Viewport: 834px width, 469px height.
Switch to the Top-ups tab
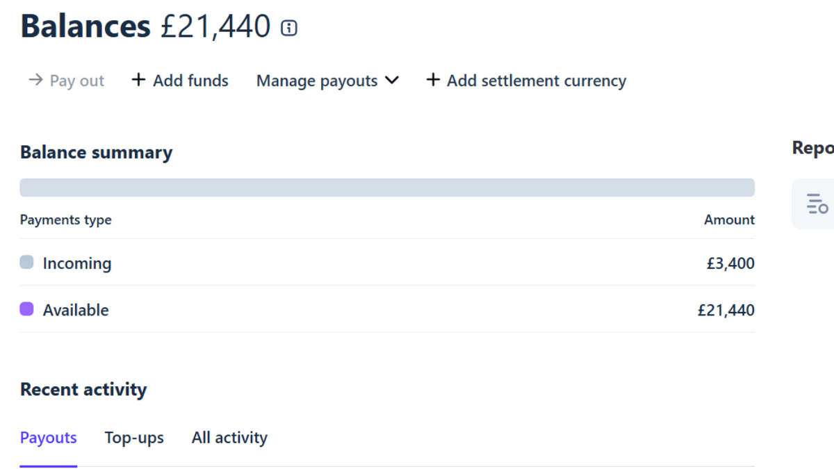pyautogui.click(x=134, y=438)
